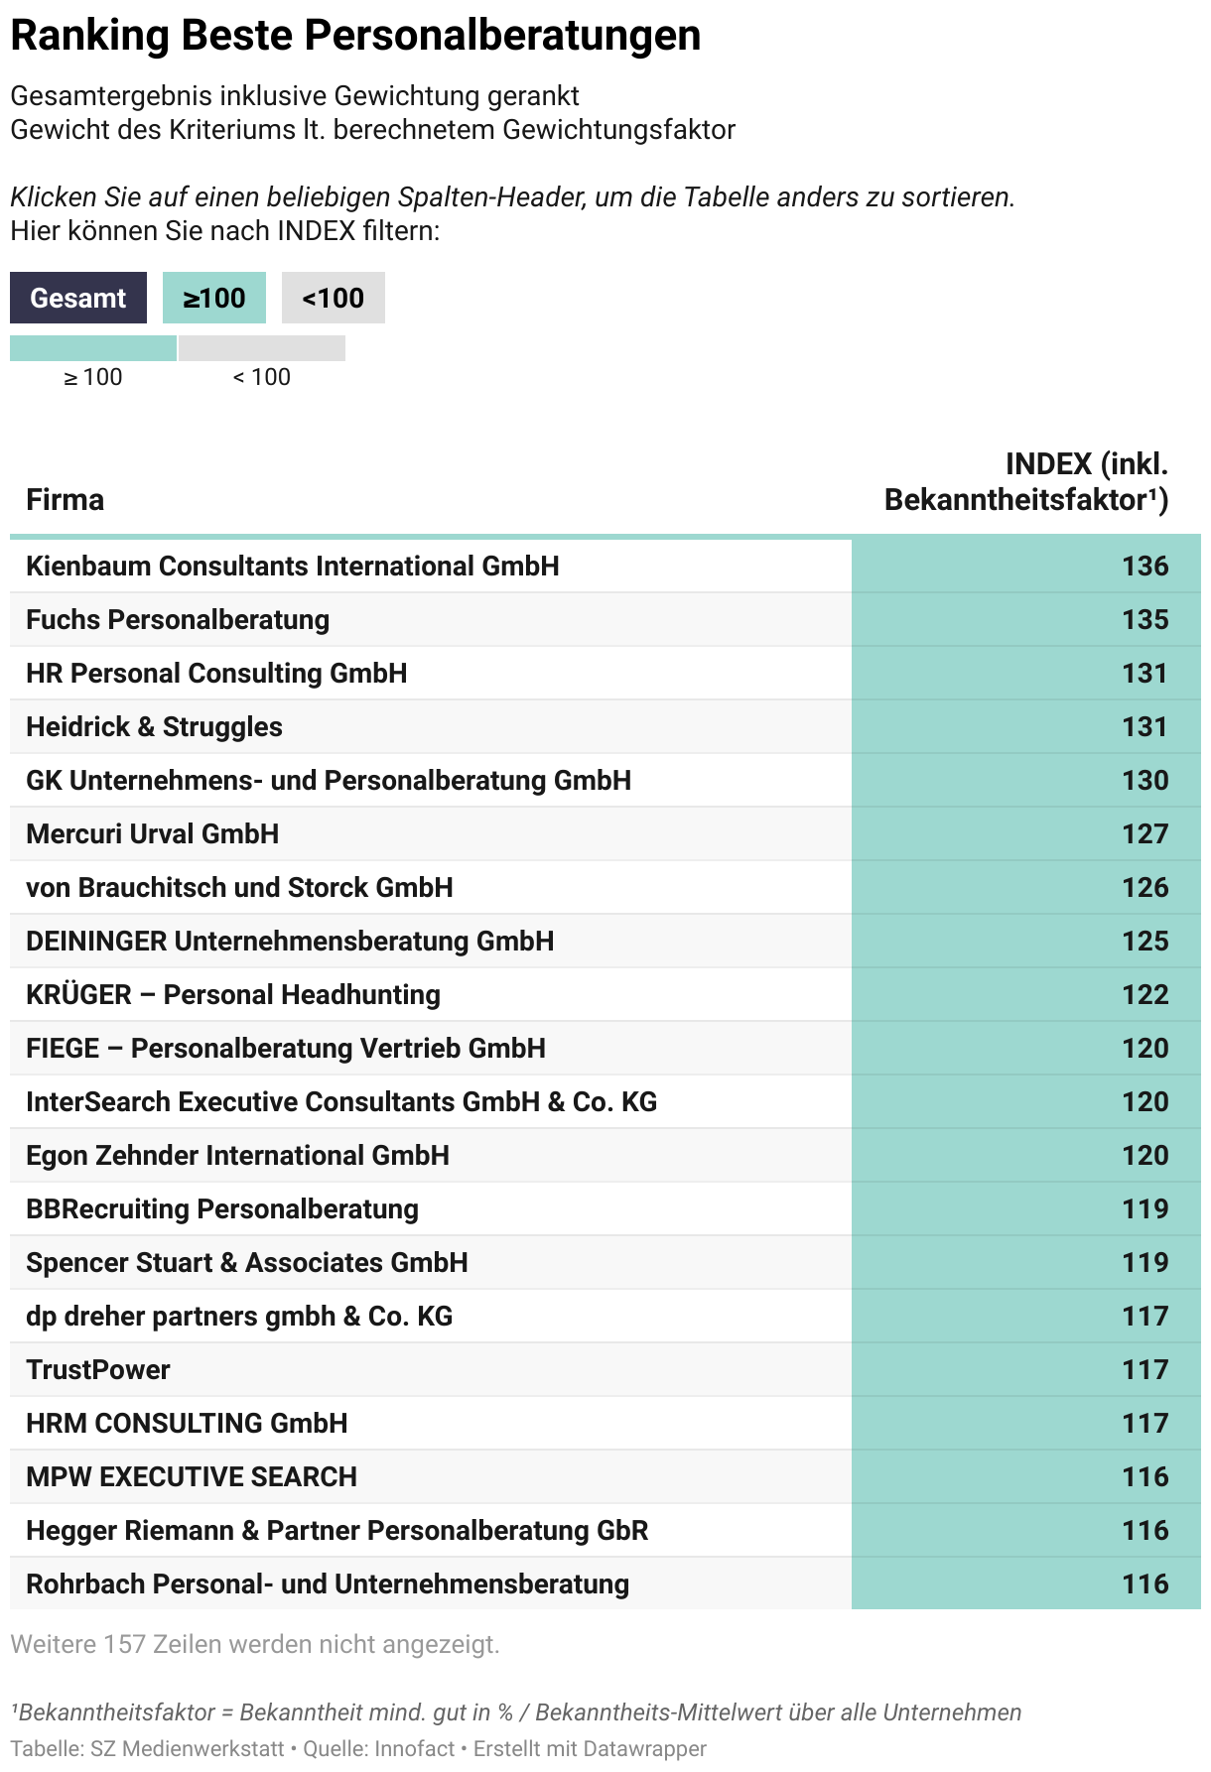This screenshot has width=1211, height=1772.
Task: Select the TrustPower table row
Action: 98,1369
